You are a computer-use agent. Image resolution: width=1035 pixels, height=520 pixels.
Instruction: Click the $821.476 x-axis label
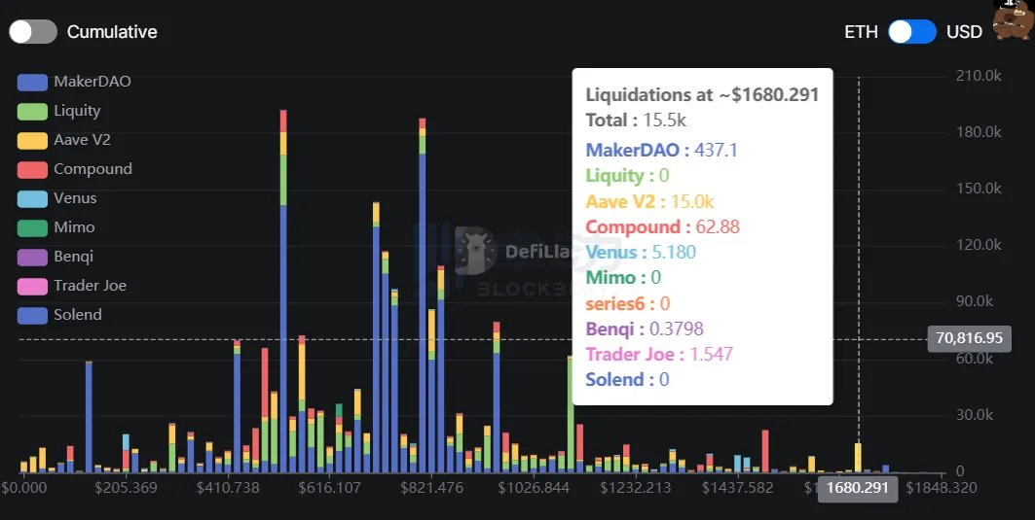click(x=431, y=488)
